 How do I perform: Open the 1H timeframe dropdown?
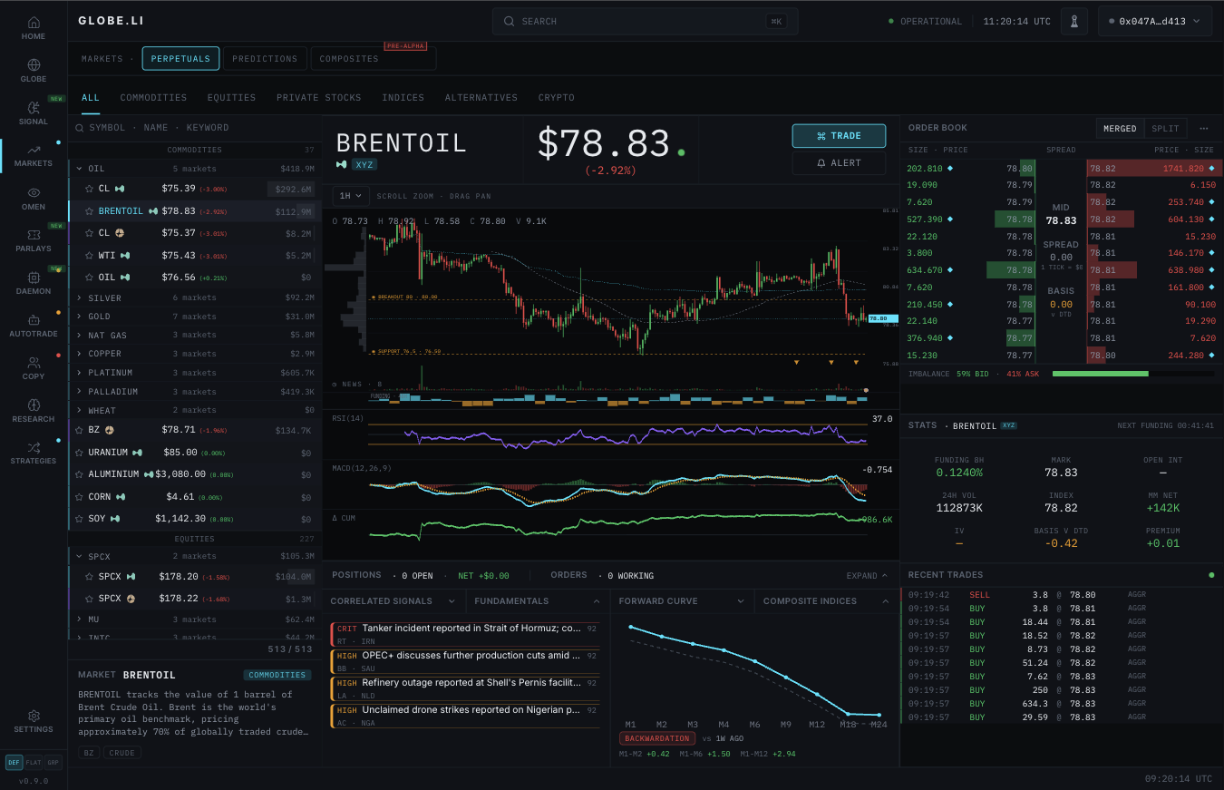click(x=351, y=196)
